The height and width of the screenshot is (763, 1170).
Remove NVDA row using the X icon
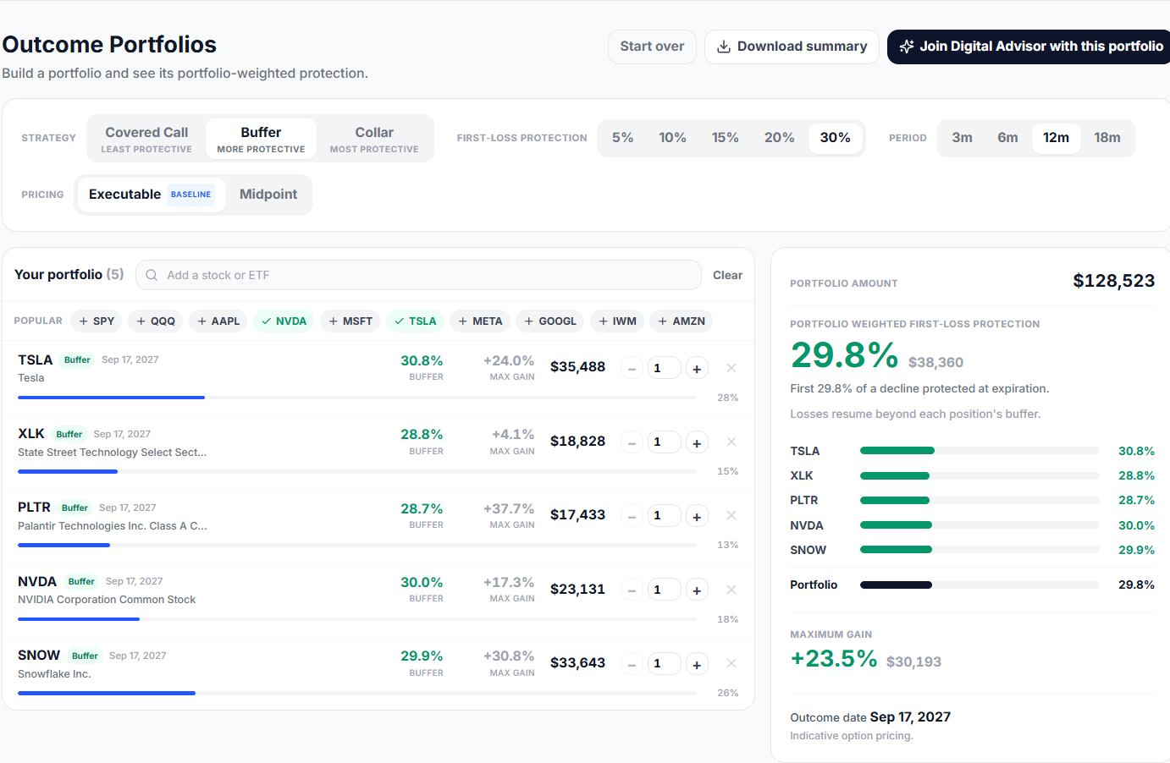point(731,590)
